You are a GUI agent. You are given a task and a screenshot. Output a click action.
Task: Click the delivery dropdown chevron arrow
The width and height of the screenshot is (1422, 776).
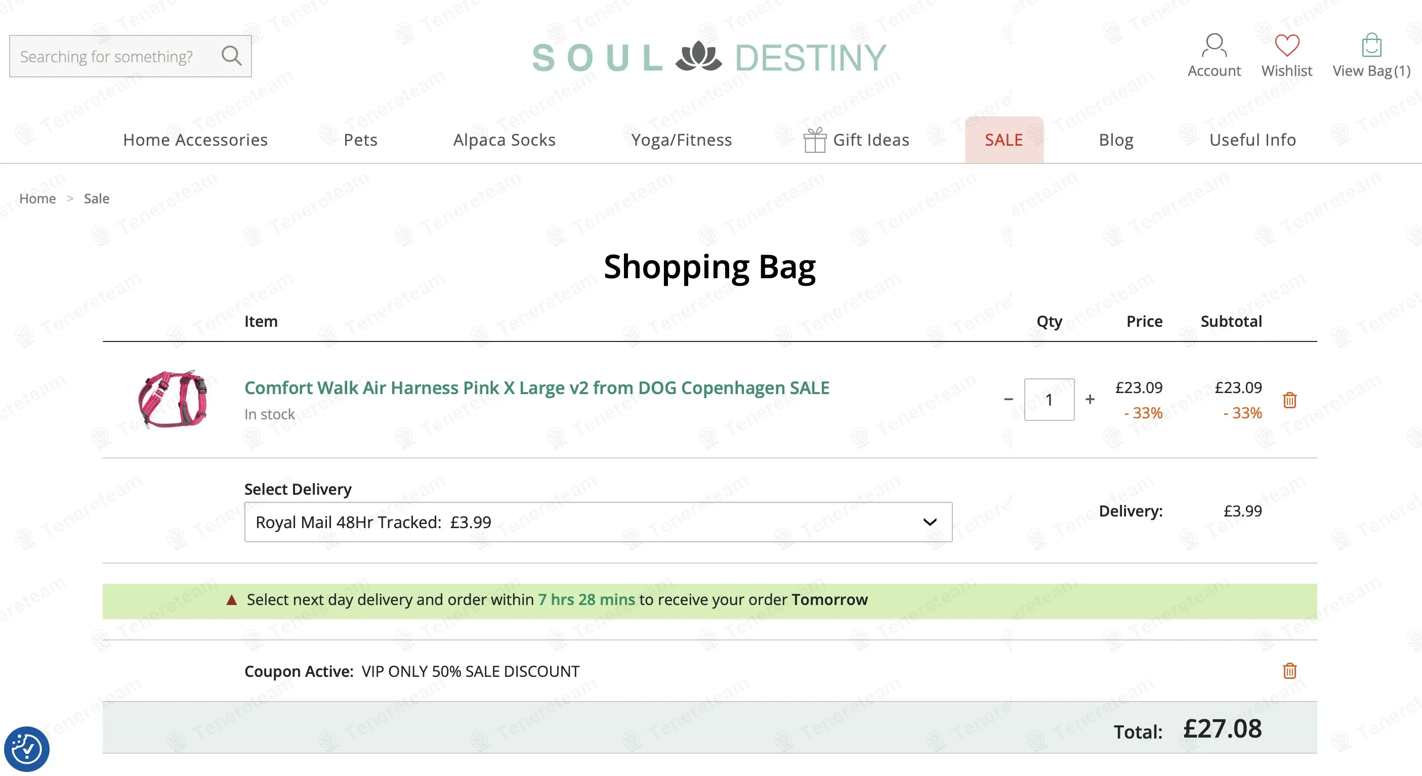930,522
